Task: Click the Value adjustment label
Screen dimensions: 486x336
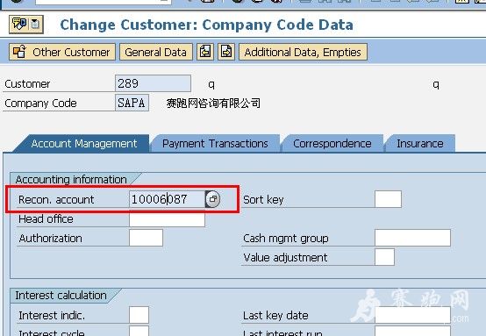Action: [x=285, y=258]
